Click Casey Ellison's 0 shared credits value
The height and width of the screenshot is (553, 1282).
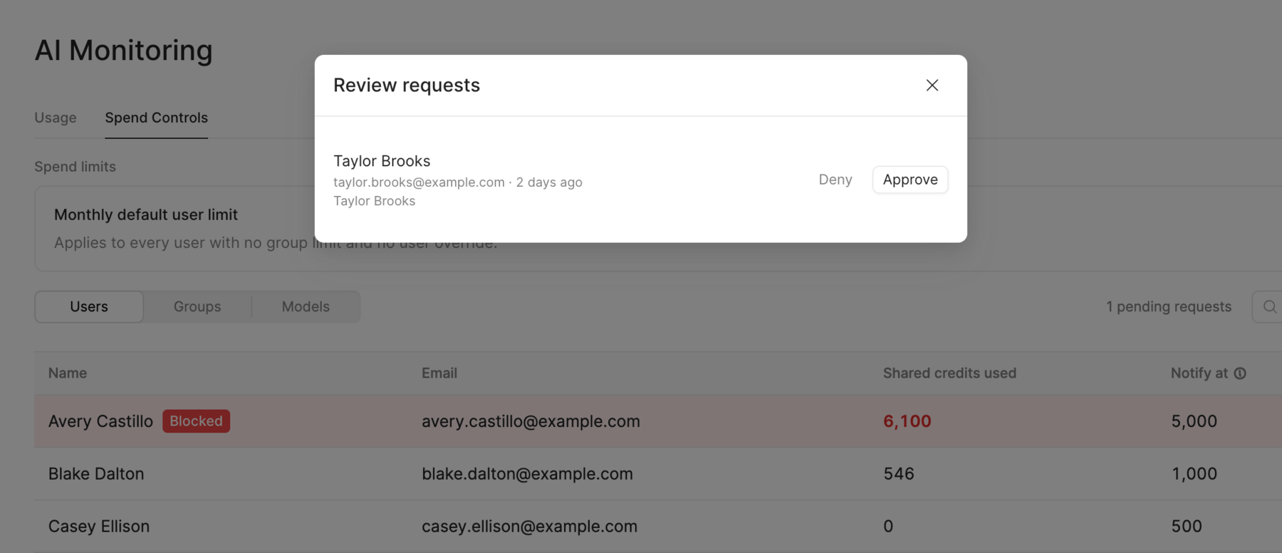coord(888,527)
